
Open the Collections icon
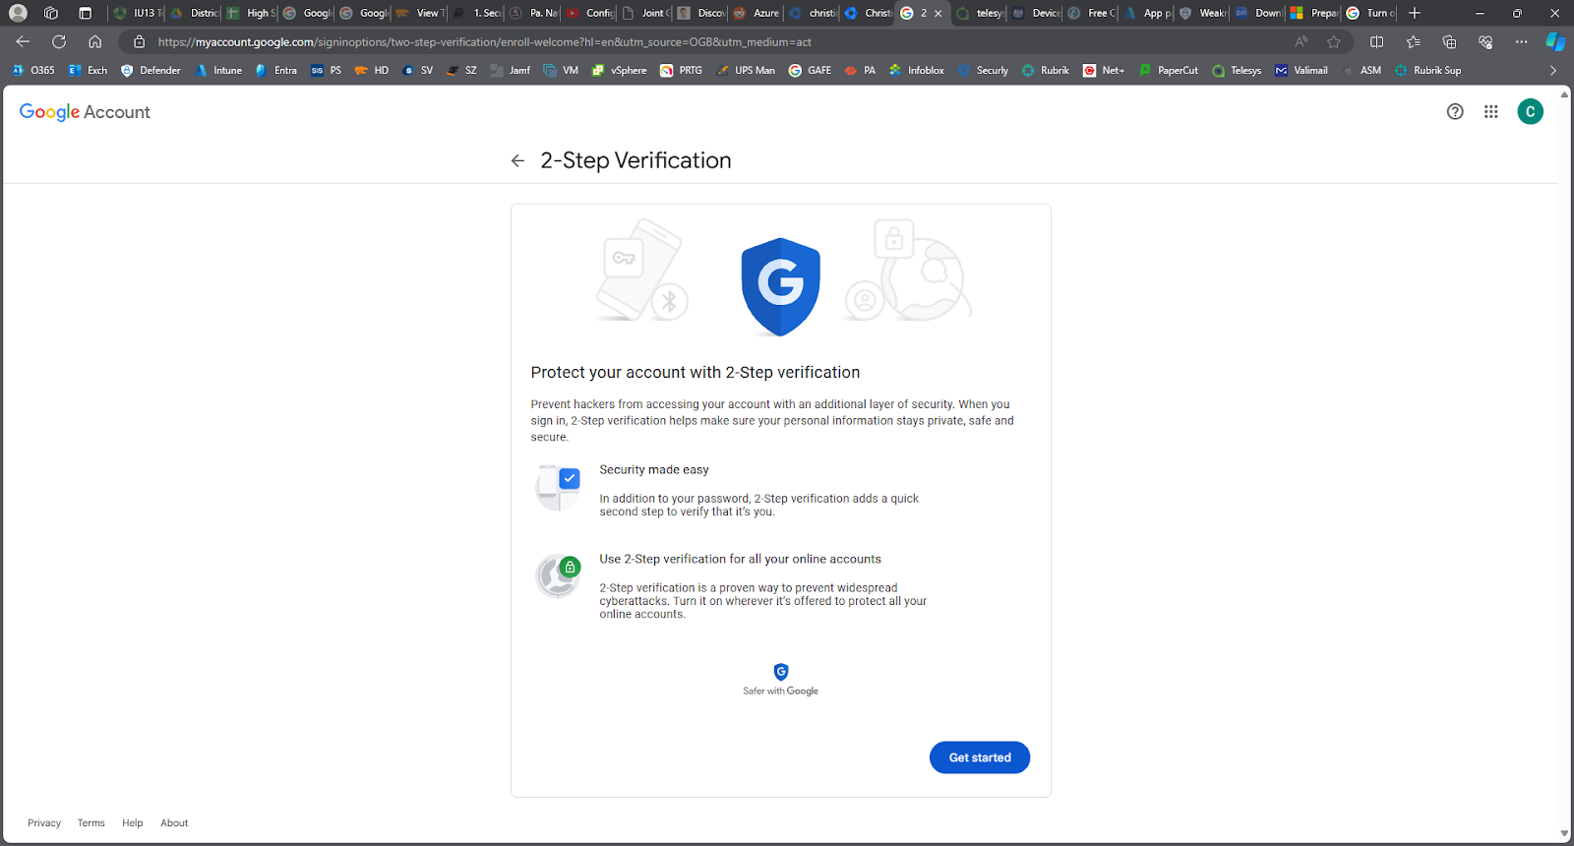(x=1449, y=41)
